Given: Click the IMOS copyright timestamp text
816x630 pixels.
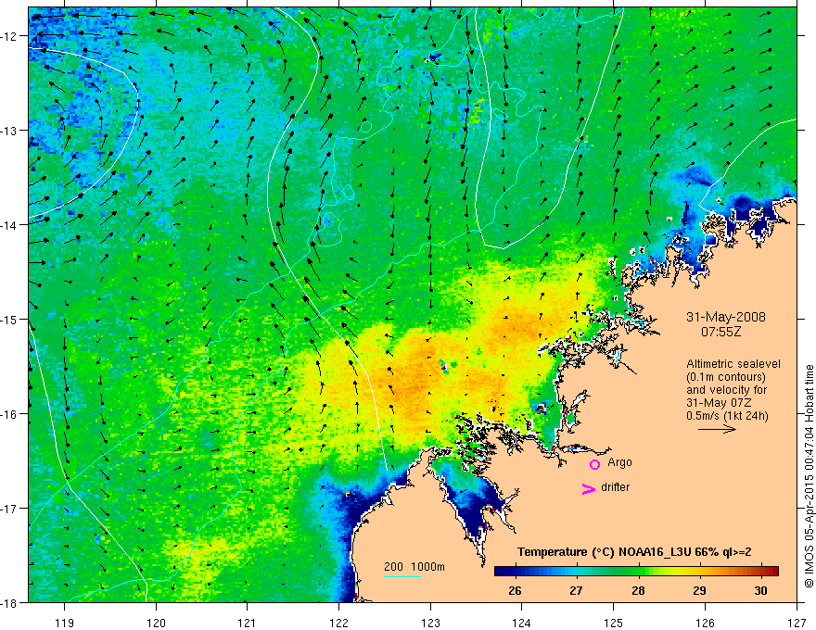Looking at the screenshot, I should tap(809, 475).
